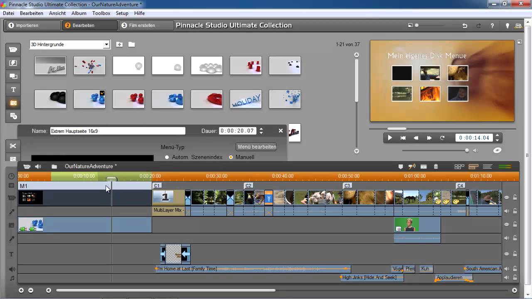Viewport: 532px width, 299px height.
Task: Jump to start of preview
Action: 403,138
